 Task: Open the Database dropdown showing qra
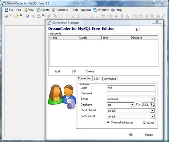pyautogui.click(x=132, y=105)
